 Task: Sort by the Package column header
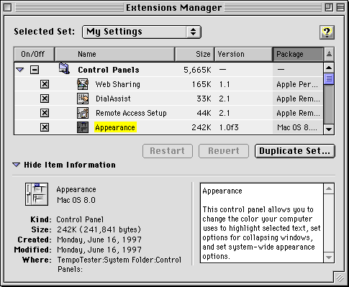click(x=298, y=54)
